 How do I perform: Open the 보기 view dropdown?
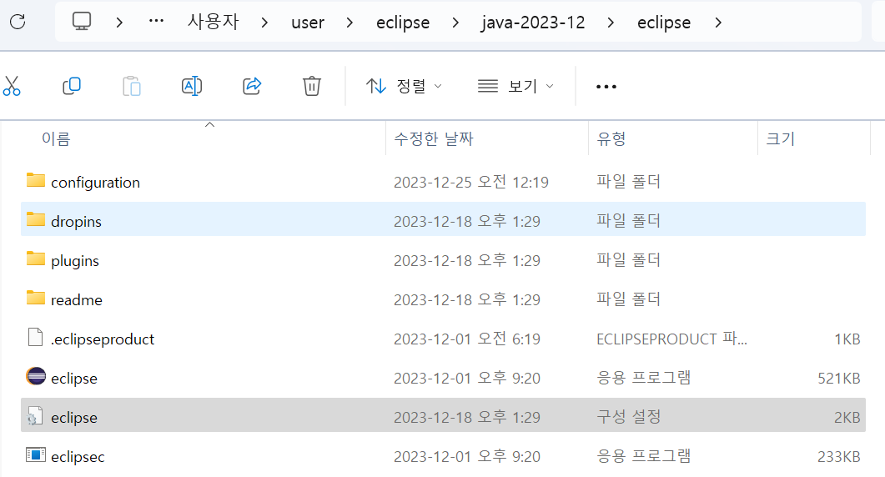coord(515,86)
